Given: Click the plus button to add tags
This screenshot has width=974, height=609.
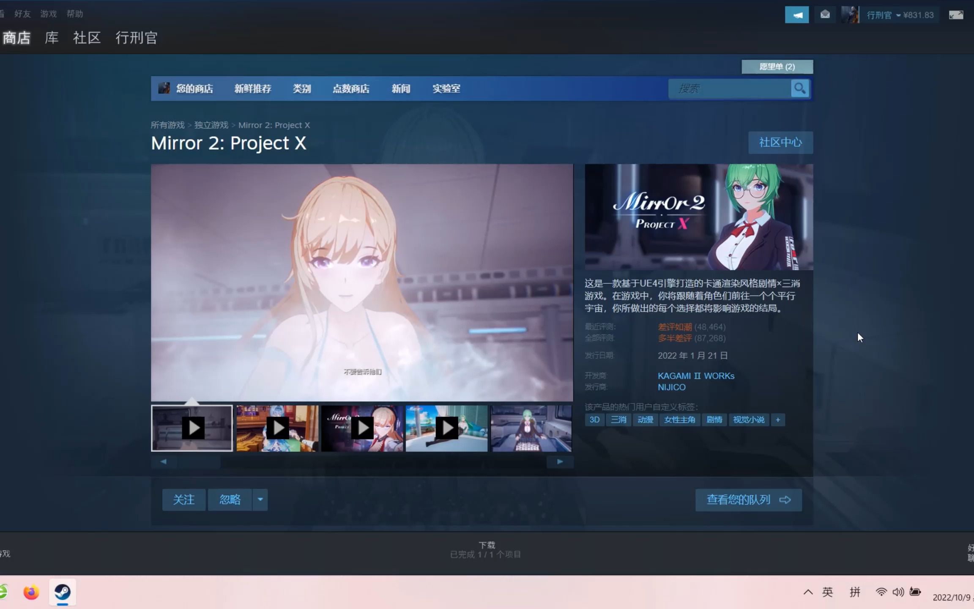Looking at the screenshot, I should pyautogui.click(x=778, y=420).
